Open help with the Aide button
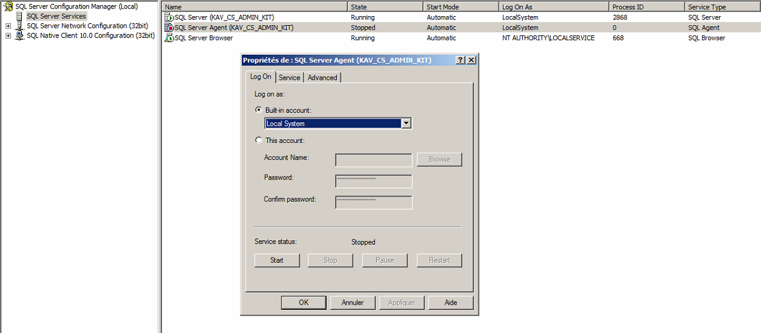 pyautogui.click(x=451, y=303)
